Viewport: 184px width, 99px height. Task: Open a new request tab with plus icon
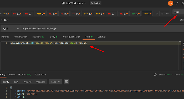[x=162, y=14]
